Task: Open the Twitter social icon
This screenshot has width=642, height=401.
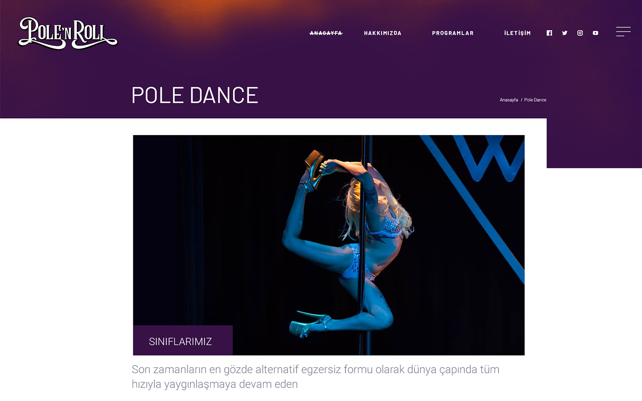Action: click(564, 33)
